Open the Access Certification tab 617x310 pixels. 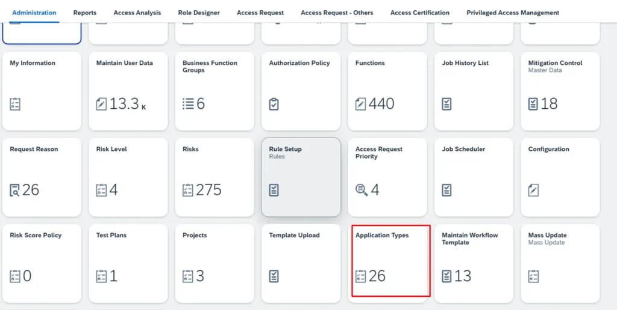419,13
